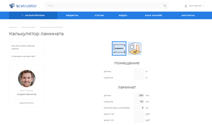Click the цена 1 уп input field

tap(139, 120)
